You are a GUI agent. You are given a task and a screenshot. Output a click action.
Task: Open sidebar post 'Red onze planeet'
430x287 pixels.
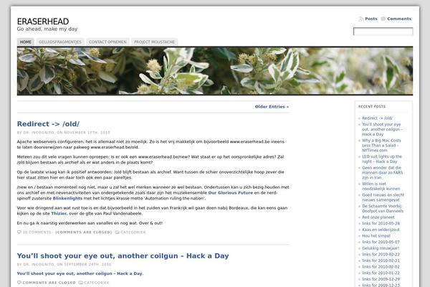coord(378,217)
